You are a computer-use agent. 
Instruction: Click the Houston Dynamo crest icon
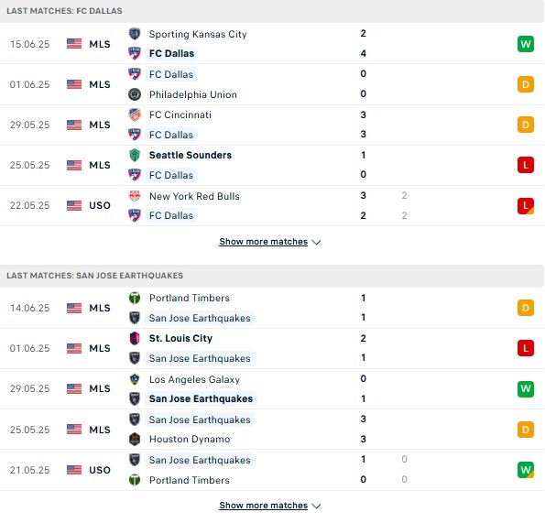click(x=135, y=440)
